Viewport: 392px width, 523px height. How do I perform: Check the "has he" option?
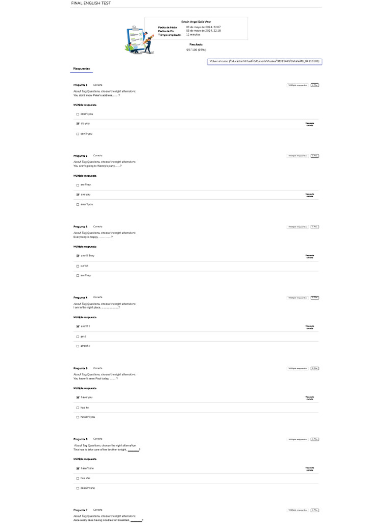[x=78, y=408]
